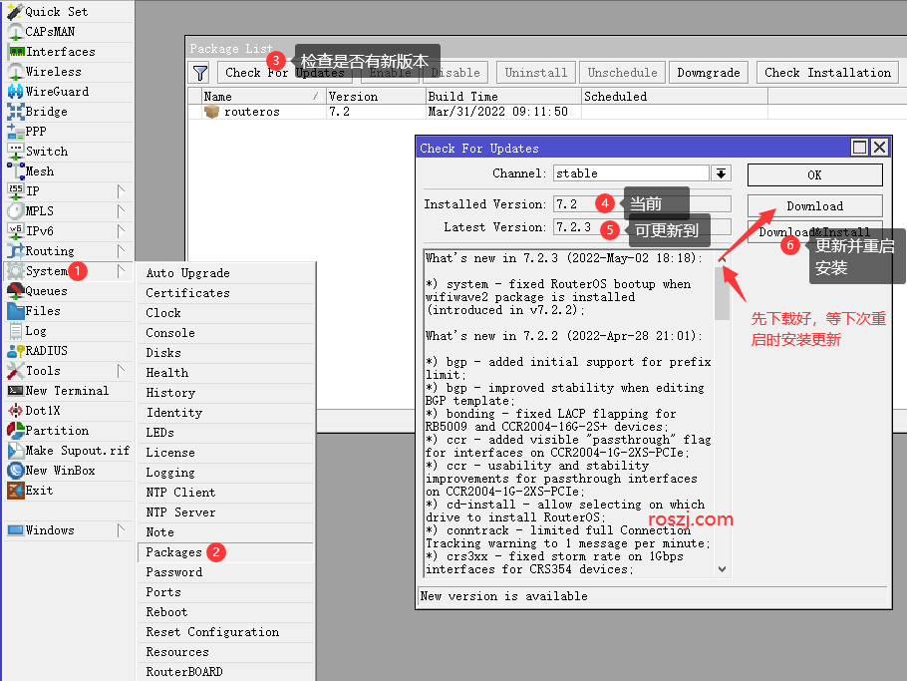Click the Tools menu icon

(x=15, y=371)
